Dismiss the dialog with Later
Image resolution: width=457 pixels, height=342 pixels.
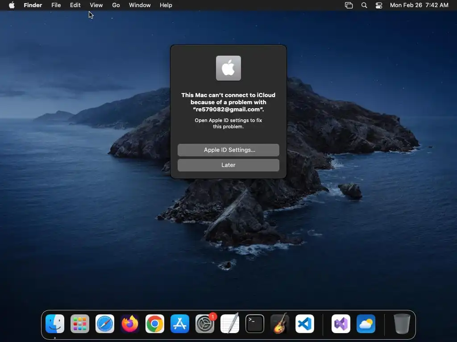coord(228,165)
